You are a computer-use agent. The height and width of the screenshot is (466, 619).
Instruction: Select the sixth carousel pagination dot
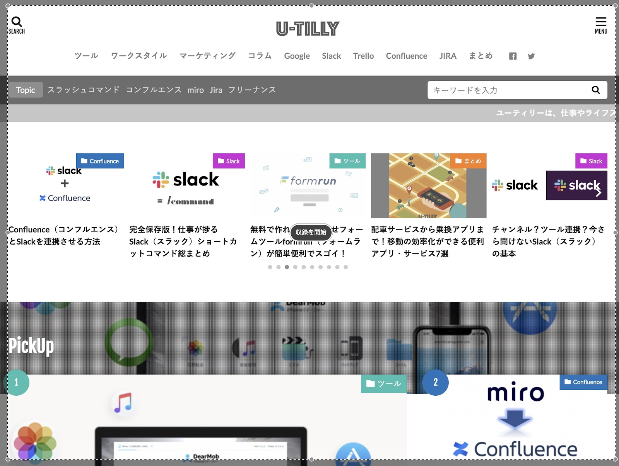312,267
